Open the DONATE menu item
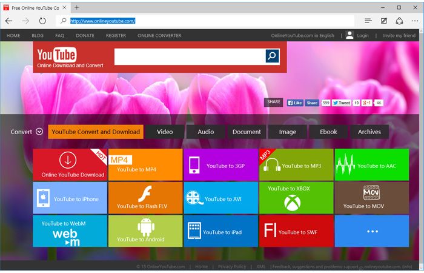This screenshot has width=424, height=273. pos(85,35)
